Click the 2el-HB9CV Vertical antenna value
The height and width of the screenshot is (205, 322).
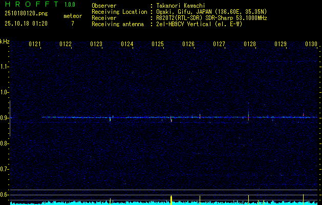(199, 24)
